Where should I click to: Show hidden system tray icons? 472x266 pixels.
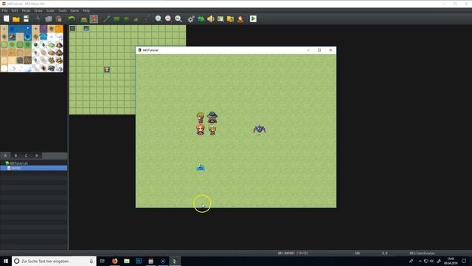coord(420,261)
